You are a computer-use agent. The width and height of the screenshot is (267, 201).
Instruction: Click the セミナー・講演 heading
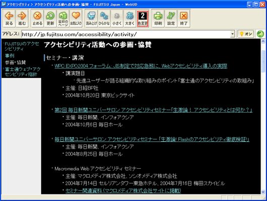click(65, 58)
